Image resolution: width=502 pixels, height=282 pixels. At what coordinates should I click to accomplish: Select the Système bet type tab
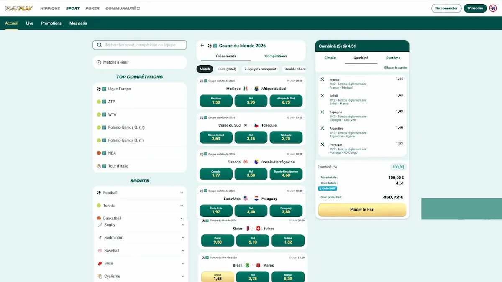(x=393, y=58)
